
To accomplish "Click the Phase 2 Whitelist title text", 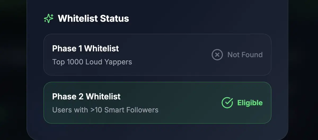I will coord(86,96).
